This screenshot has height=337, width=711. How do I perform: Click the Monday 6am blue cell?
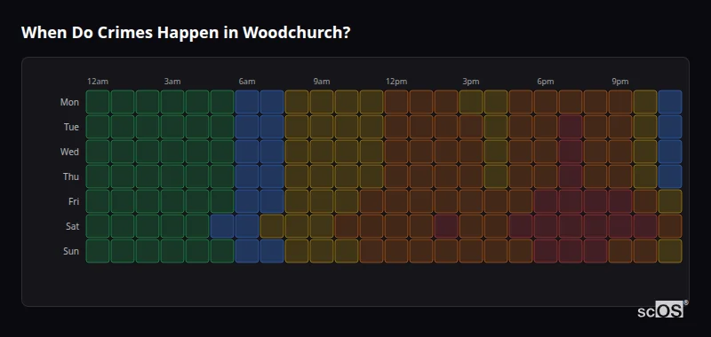pos(247,102)
